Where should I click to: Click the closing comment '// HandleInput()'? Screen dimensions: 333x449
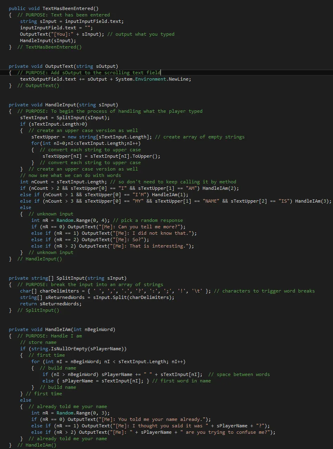(x=39, y=259)
